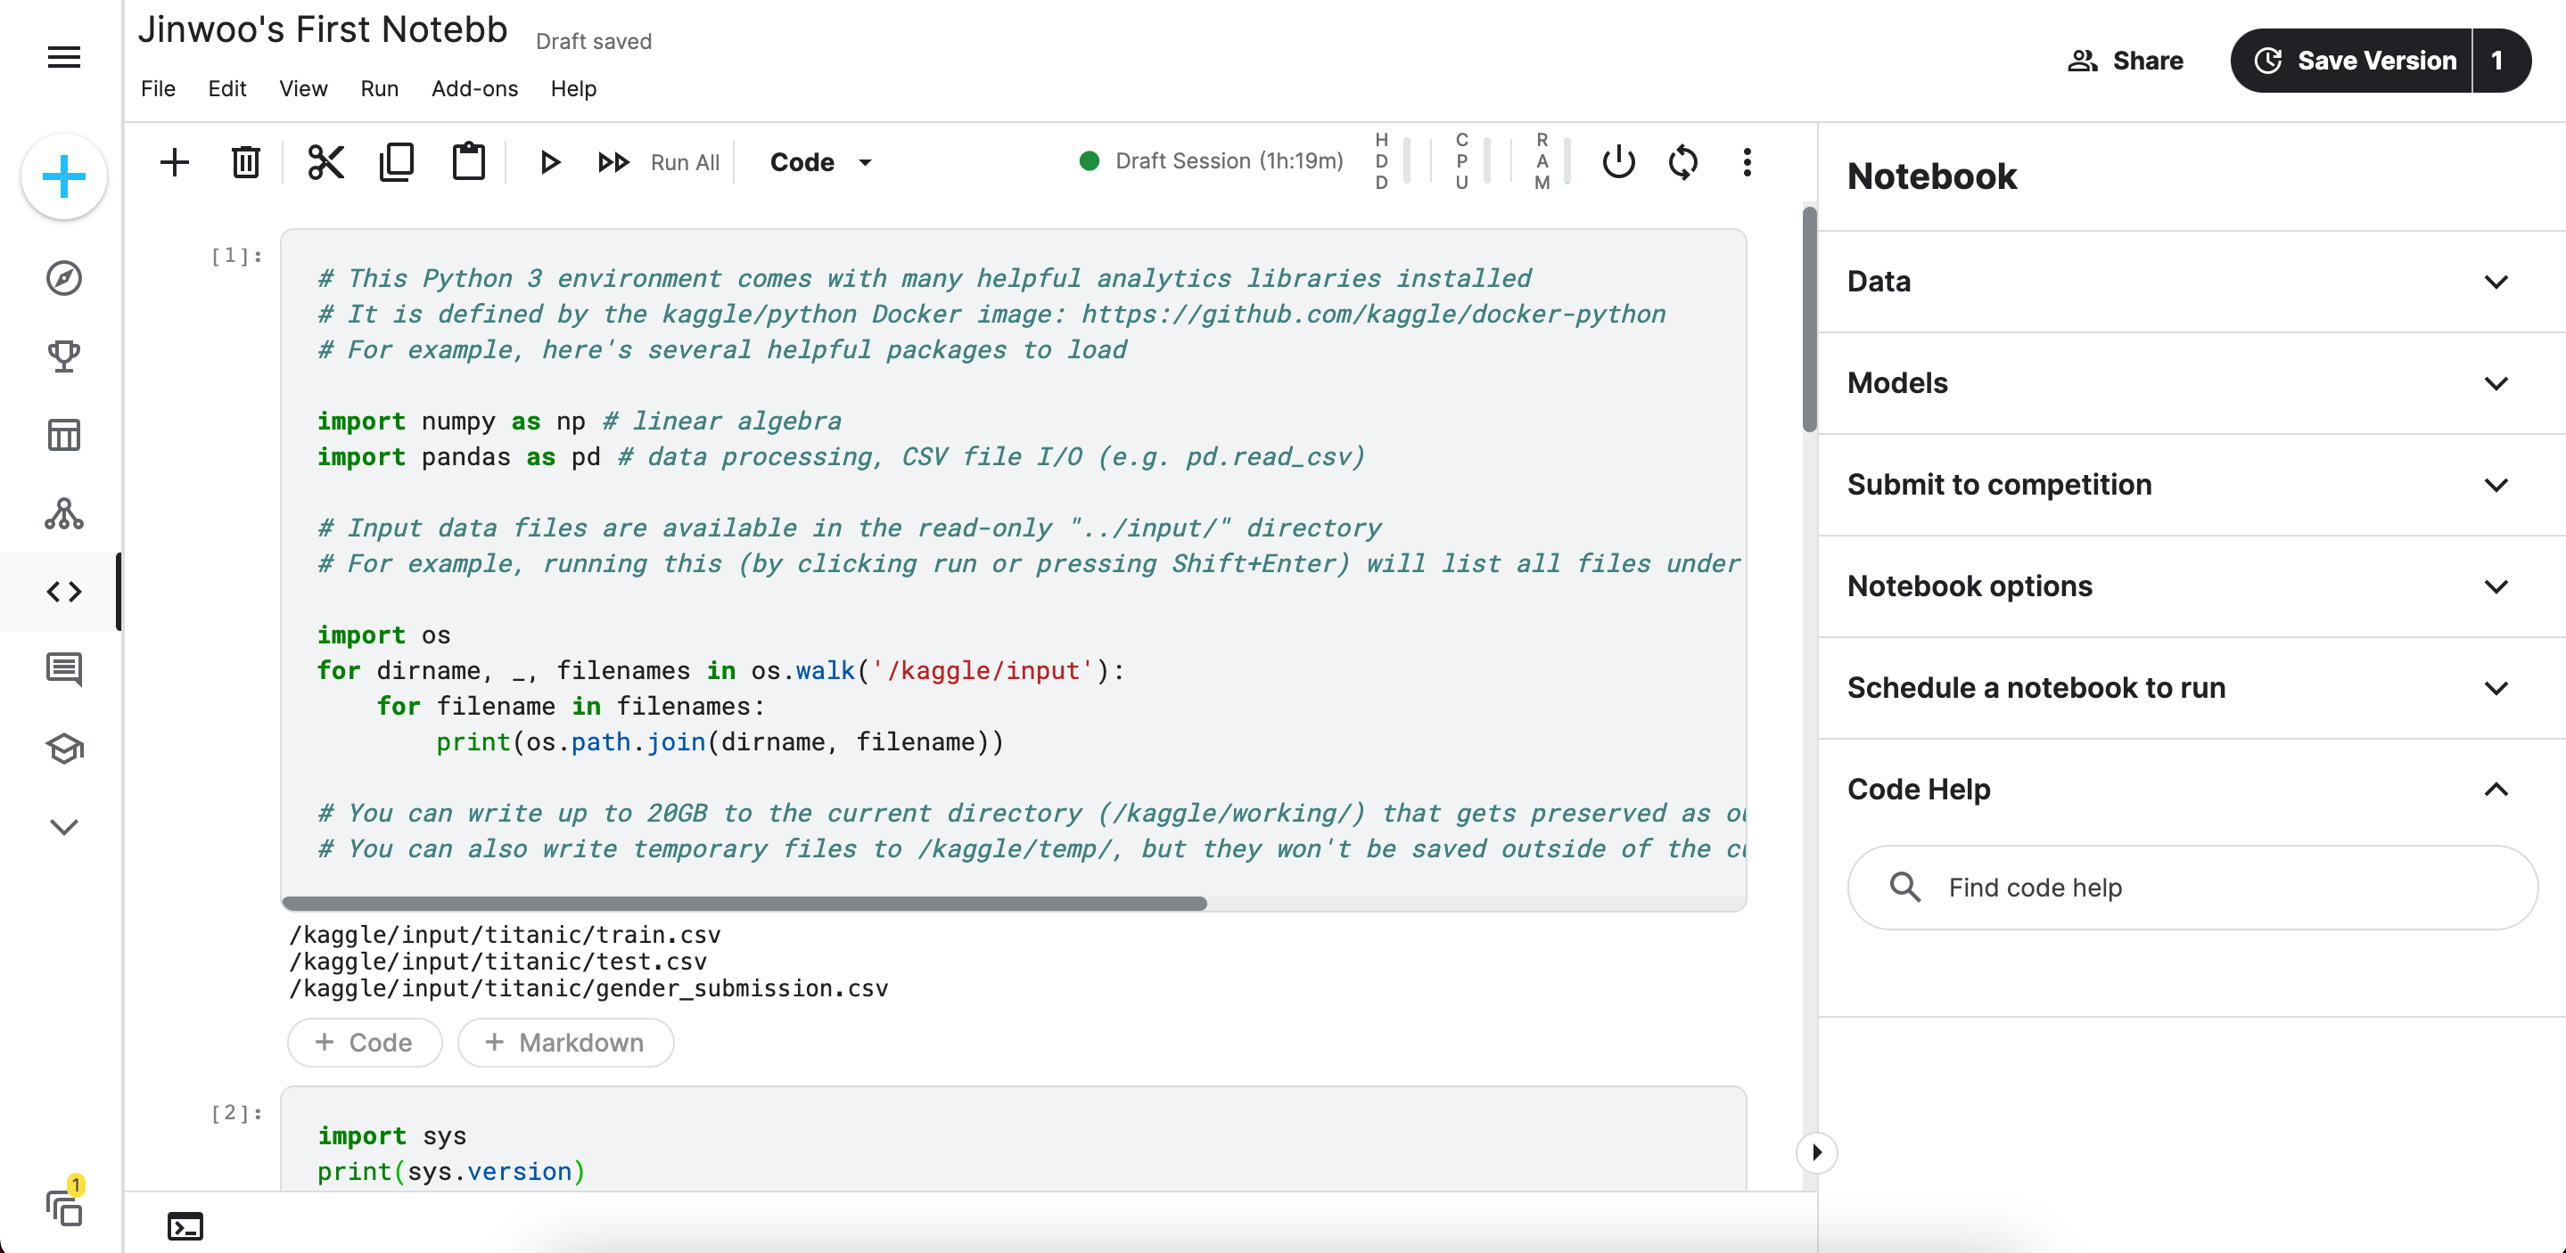Click output line /kaggle/input/titanic/gender_submission.csv
The height and width of the screenshot is (1253, 2566).
588,988
